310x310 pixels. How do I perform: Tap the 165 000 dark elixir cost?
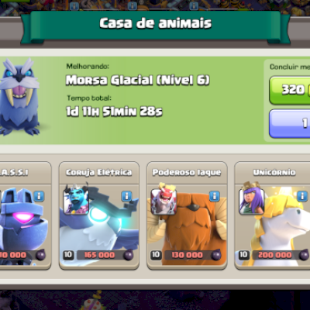click(x=99, y=255)
